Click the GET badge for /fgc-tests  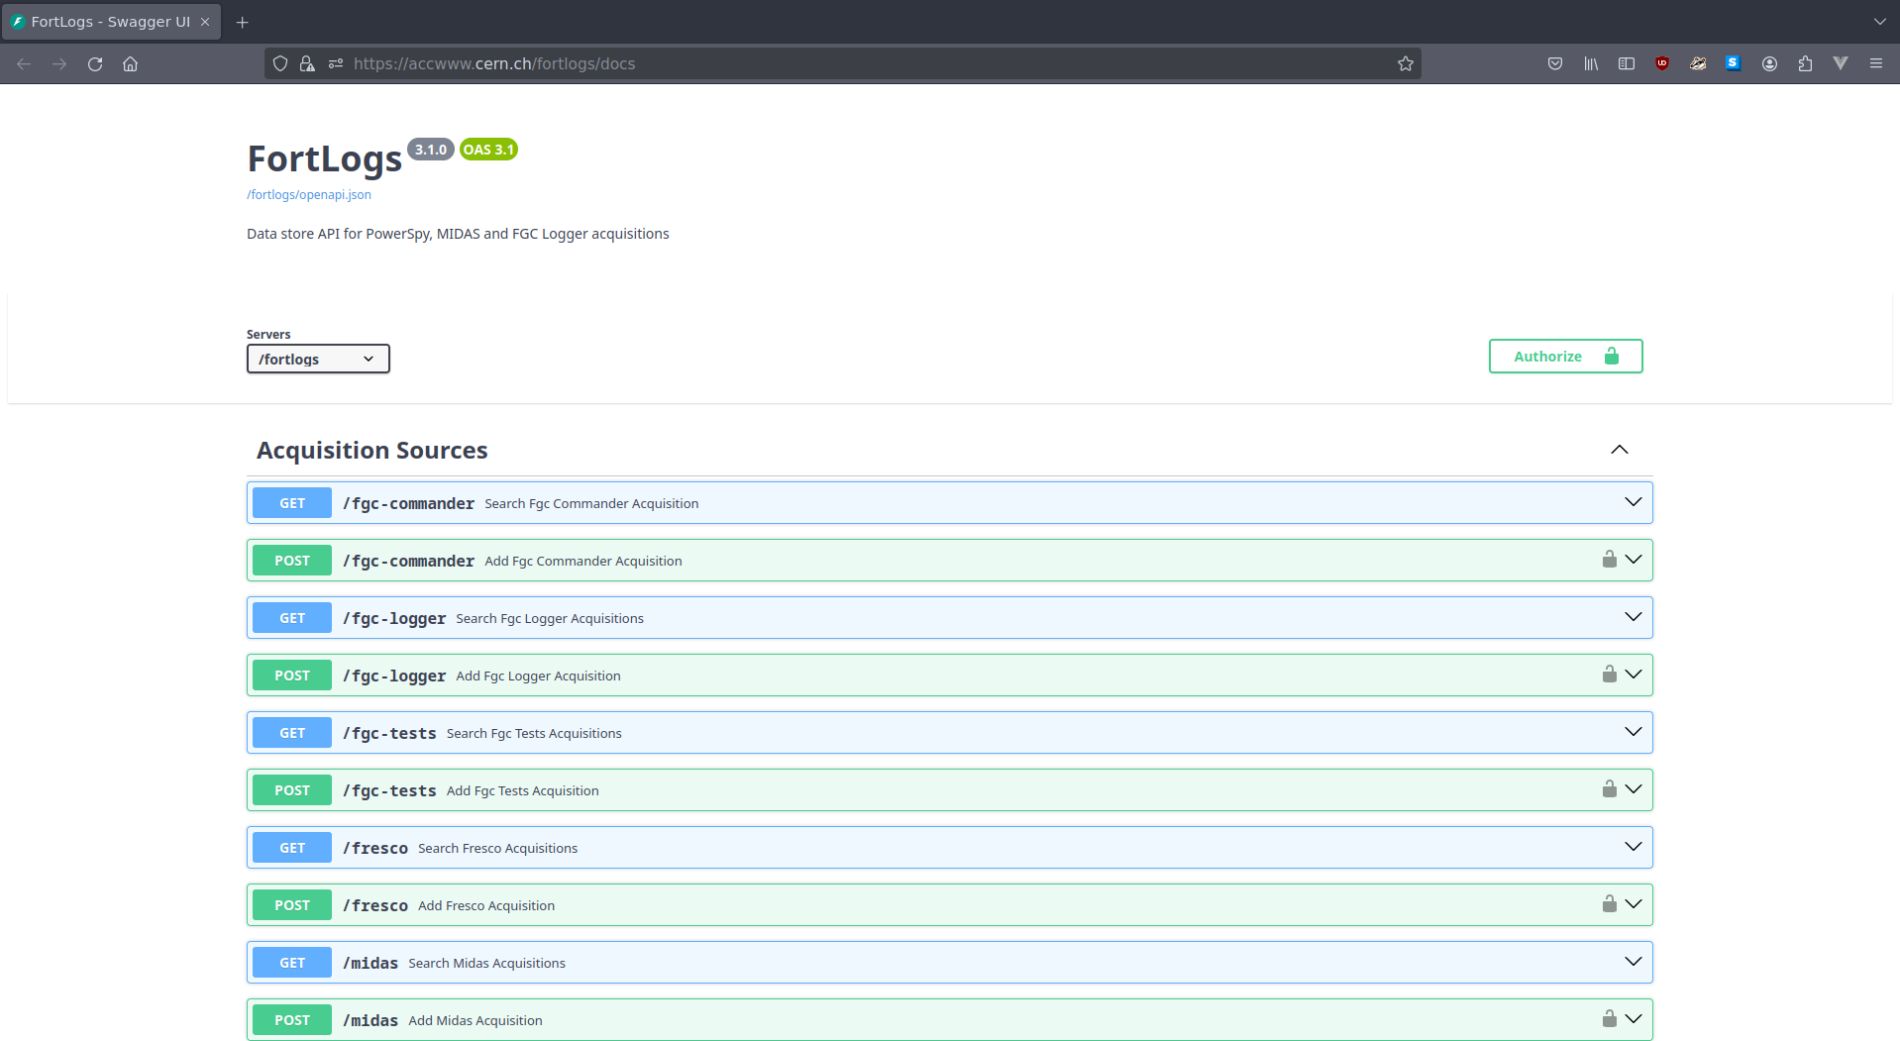(x=292, y=733)
